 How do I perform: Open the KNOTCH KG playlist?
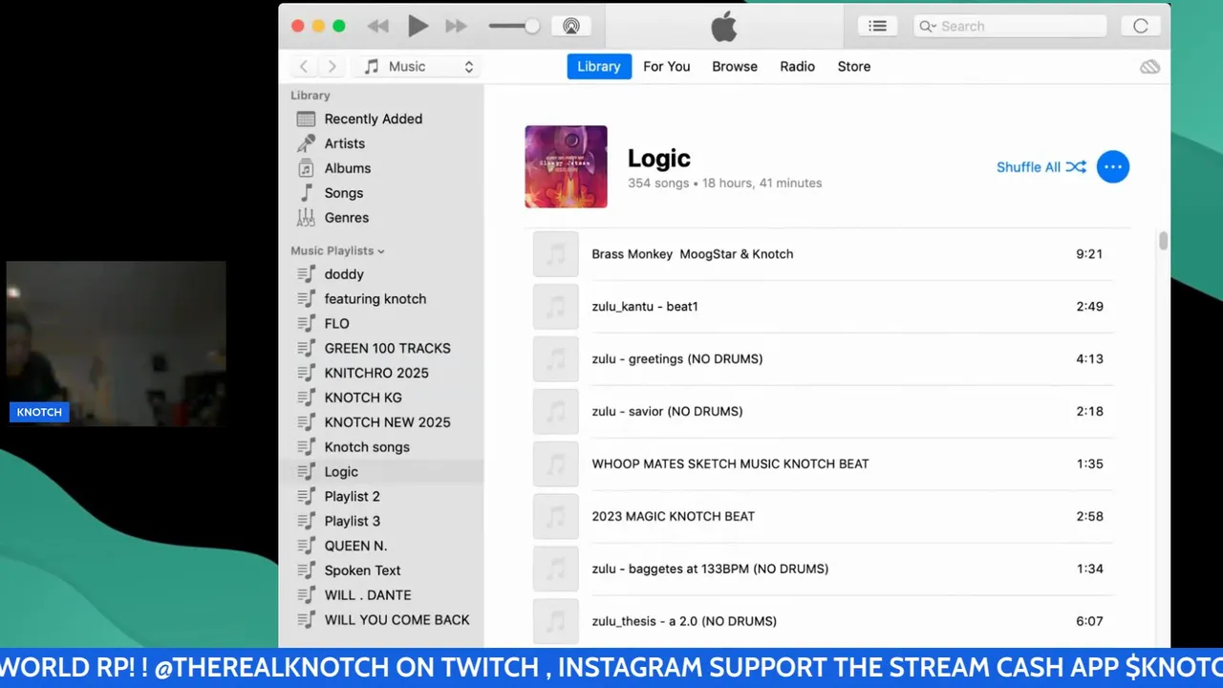(x=381, y=398)
